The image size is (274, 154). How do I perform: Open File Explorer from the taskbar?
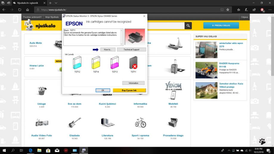click(x=39, y=150)
